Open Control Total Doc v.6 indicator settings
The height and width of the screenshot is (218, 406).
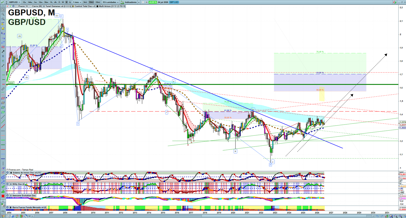(84, 6)
